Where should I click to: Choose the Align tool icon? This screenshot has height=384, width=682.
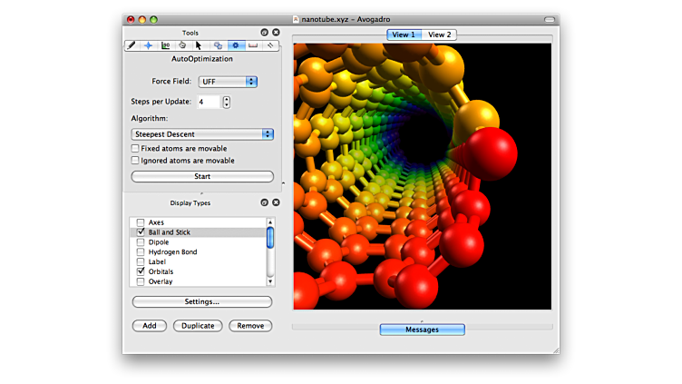click(270, 44)
